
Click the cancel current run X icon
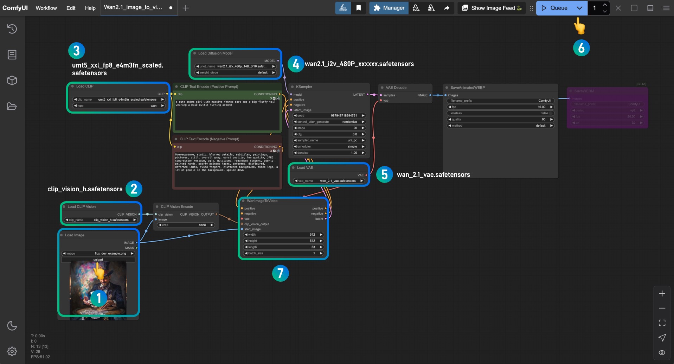[618, 8]
